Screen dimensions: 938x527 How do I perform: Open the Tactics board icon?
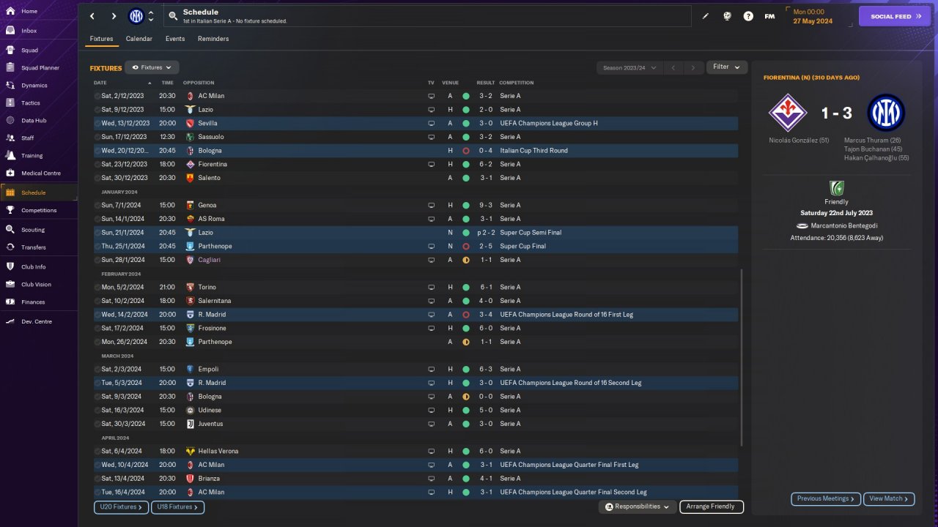coord(10,103)
